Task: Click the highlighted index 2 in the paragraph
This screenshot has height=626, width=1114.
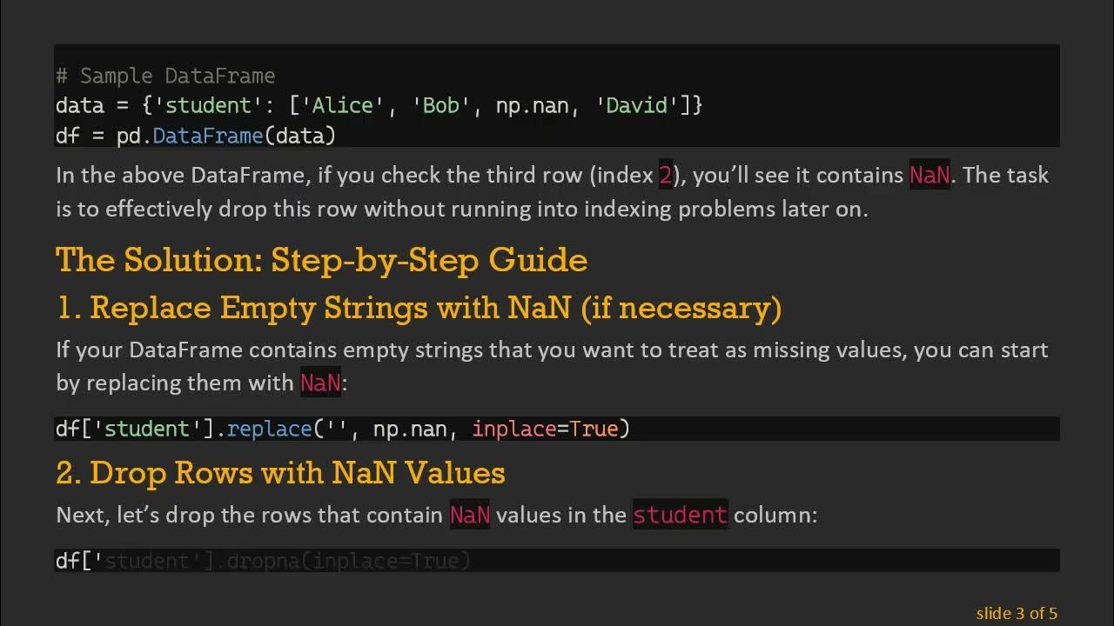Action: pos(666,176)
